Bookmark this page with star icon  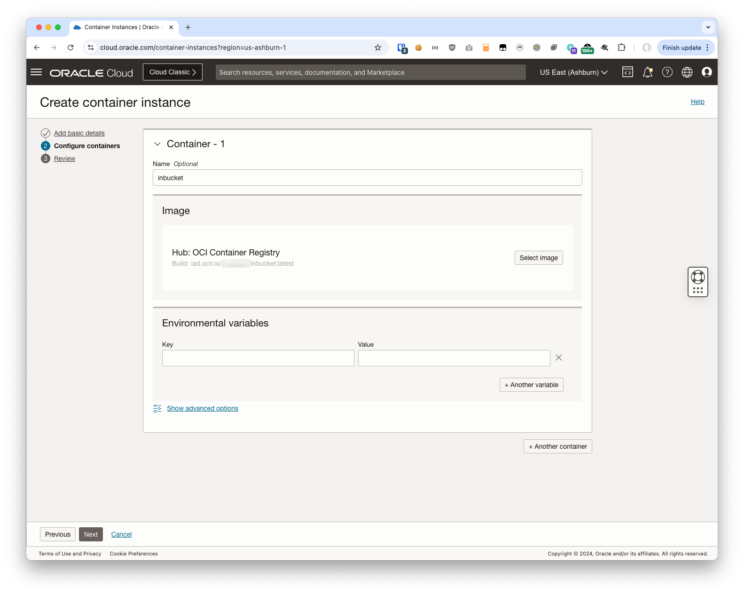pyautogui.click(x=378, y=48)
